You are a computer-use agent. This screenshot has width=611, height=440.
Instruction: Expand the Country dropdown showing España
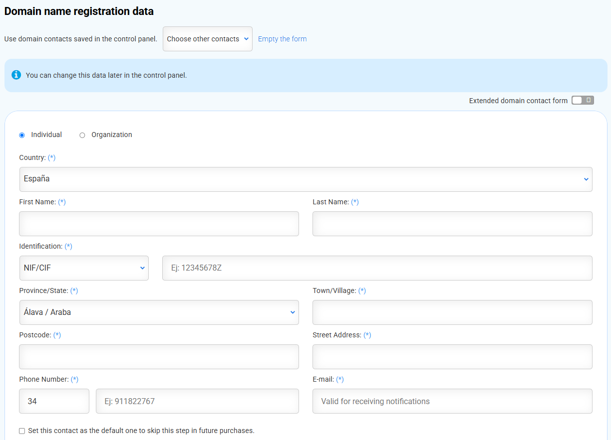305,179
